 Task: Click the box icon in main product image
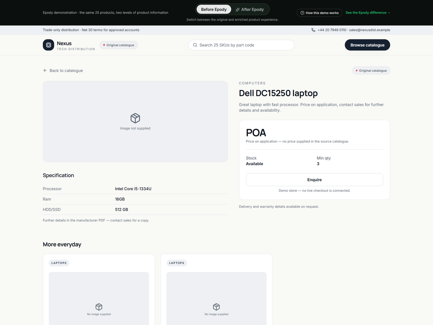pyautogui.click(x=135, y=118)
